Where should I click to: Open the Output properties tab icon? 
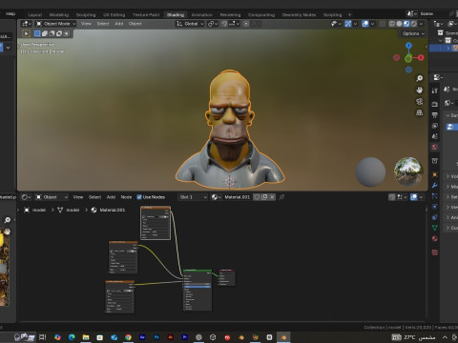(x=435, y=115)
